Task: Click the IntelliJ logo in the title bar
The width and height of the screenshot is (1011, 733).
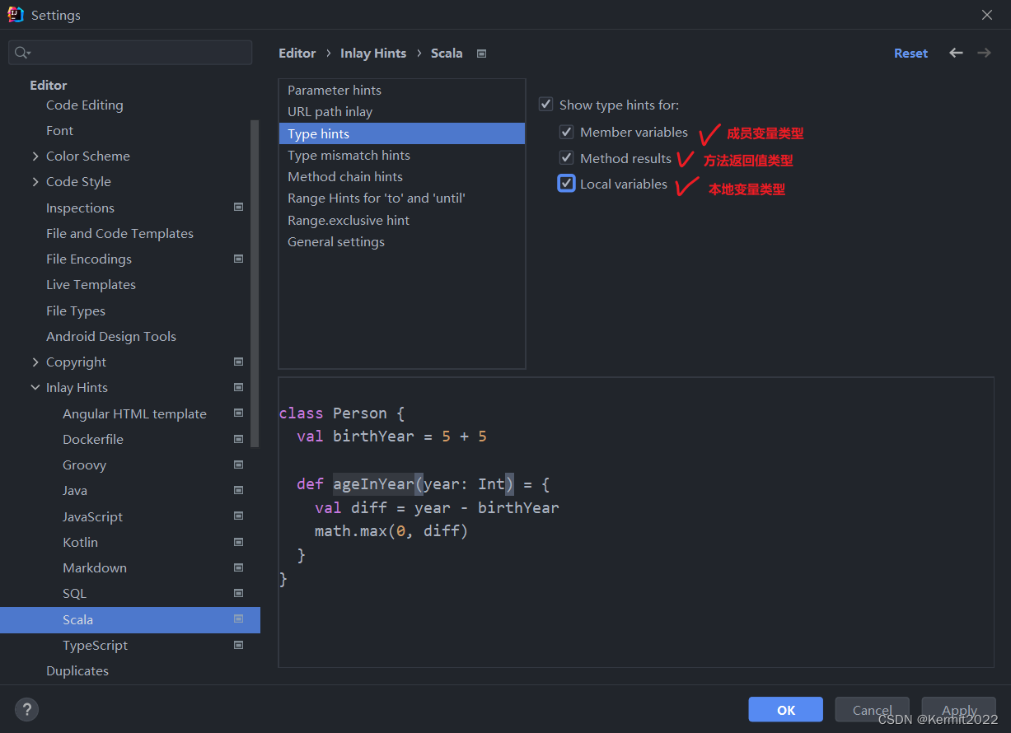Action: pos(16,15)
